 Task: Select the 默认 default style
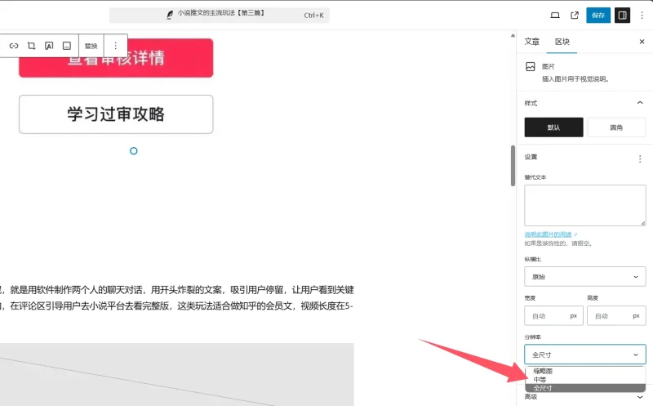(553, 127)
